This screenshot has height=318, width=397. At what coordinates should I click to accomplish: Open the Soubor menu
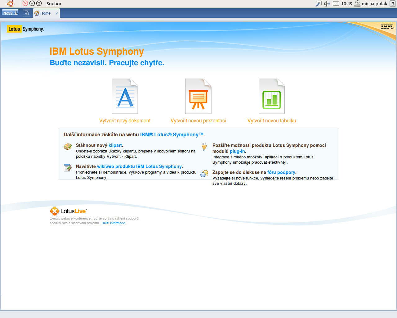pos(54,4)
